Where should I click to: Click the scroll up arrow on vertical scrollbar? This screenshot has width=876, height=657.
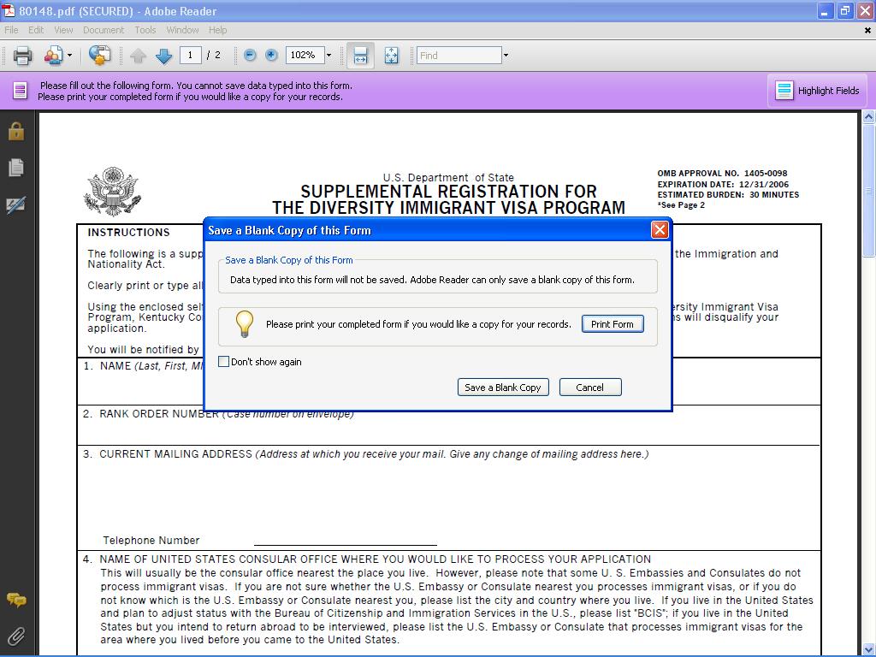pos(869,116)
